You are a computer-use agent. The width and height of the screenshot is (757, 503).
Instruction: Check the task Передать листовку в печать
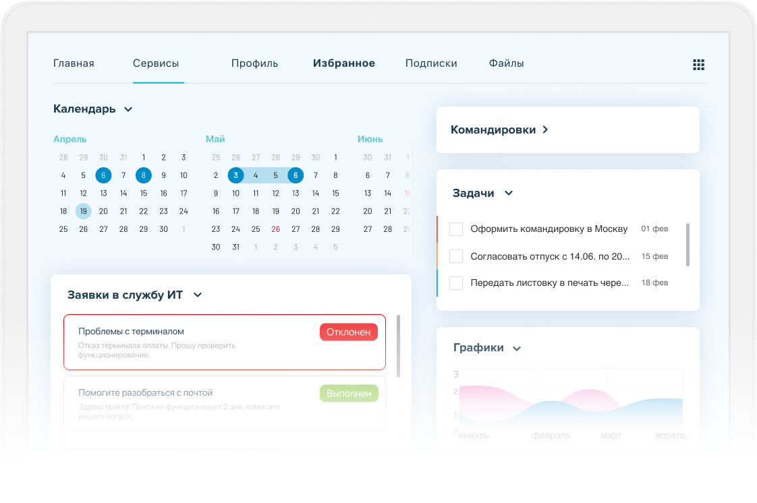click(455, 283)
